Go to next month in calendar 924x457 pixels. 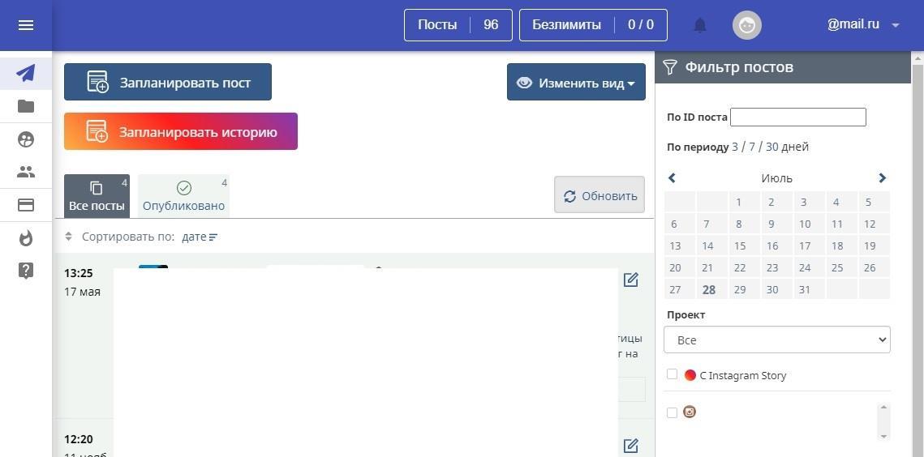pyautogui.click(x=882, y=178)
